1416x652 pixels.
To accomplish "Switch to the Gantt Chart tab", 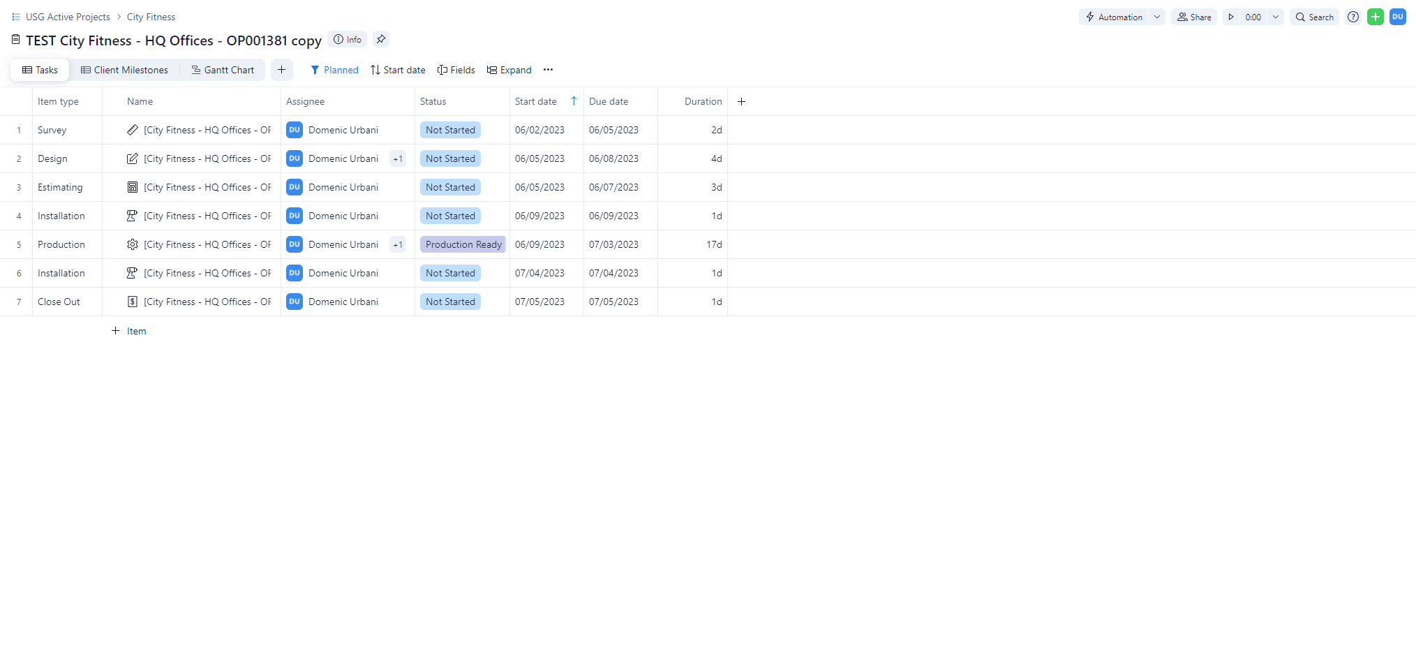I will point(223,70).
